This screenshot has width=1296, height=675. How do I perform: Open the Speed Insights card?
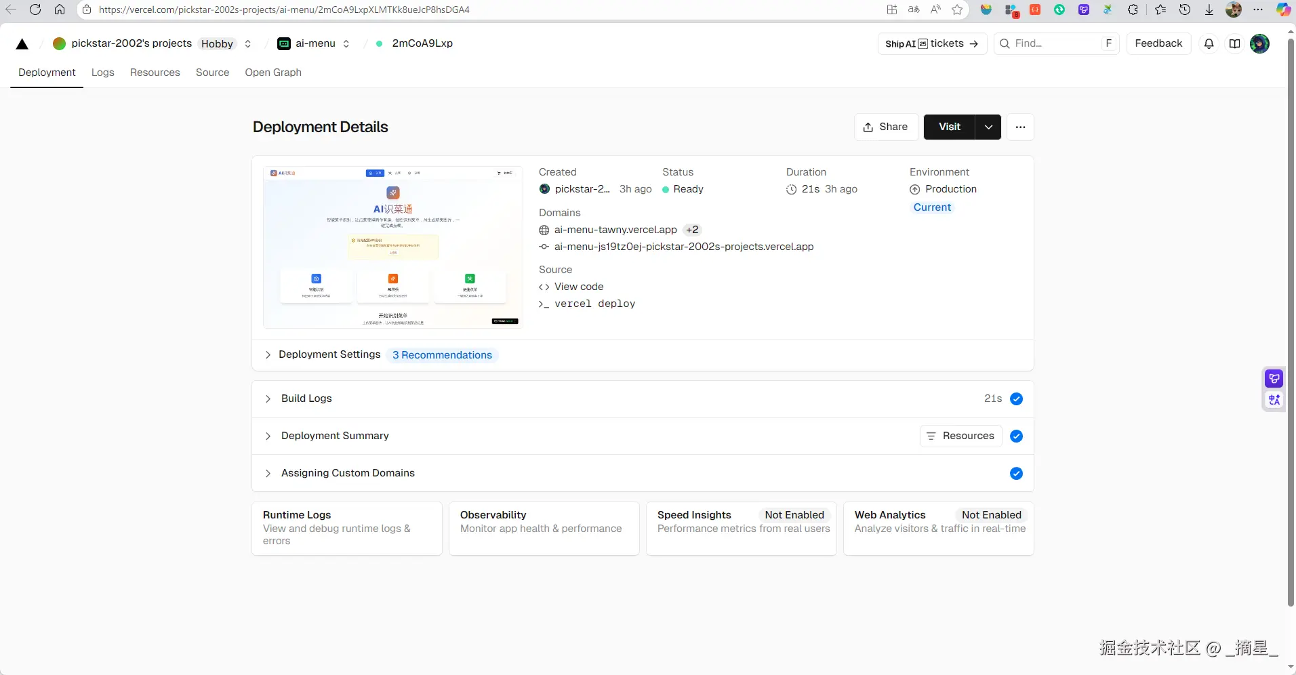coord(742,529)
